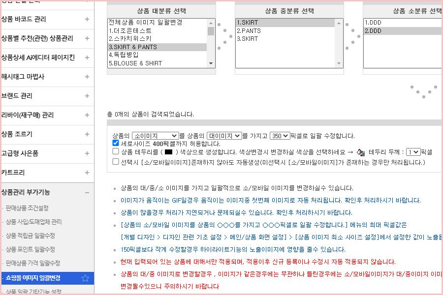
Task: Select 1.더조은테스트 category
Action: [157, 31]
